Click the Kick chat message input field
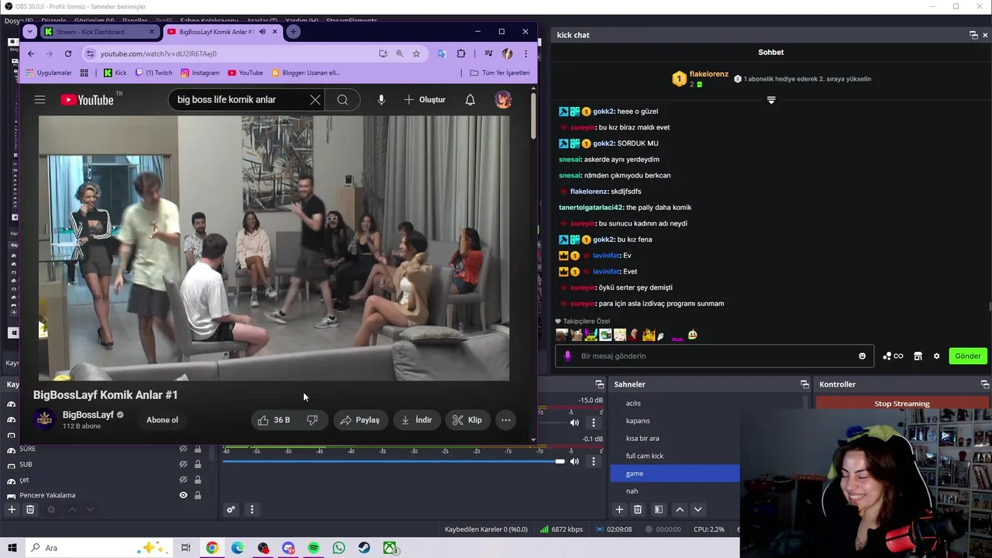This screenshot has height=558, width=992. pyautogui.click(x=715, y=356)
